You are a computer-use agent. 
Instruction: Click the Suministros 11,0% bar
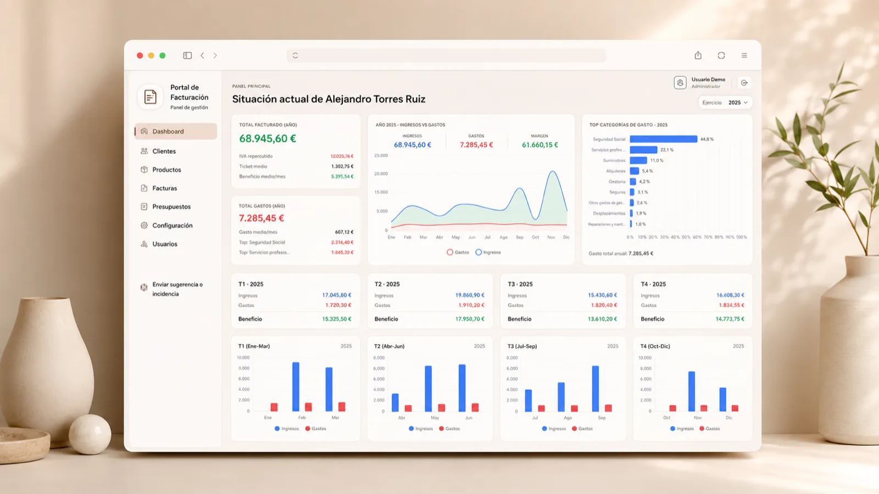[x=638, y=160]
